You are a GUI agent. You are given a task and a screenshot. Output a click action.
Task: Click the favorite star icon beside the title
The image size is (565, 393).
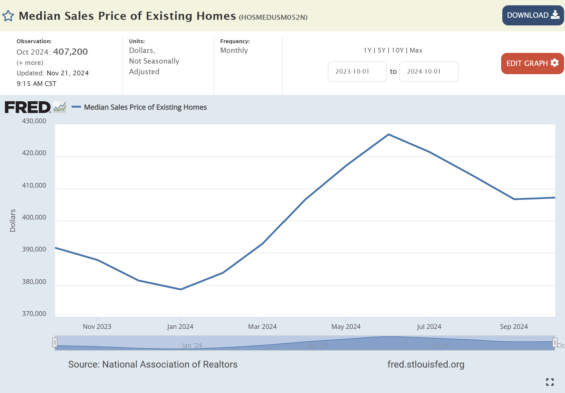pyautogui.click(x=8, y=16)
